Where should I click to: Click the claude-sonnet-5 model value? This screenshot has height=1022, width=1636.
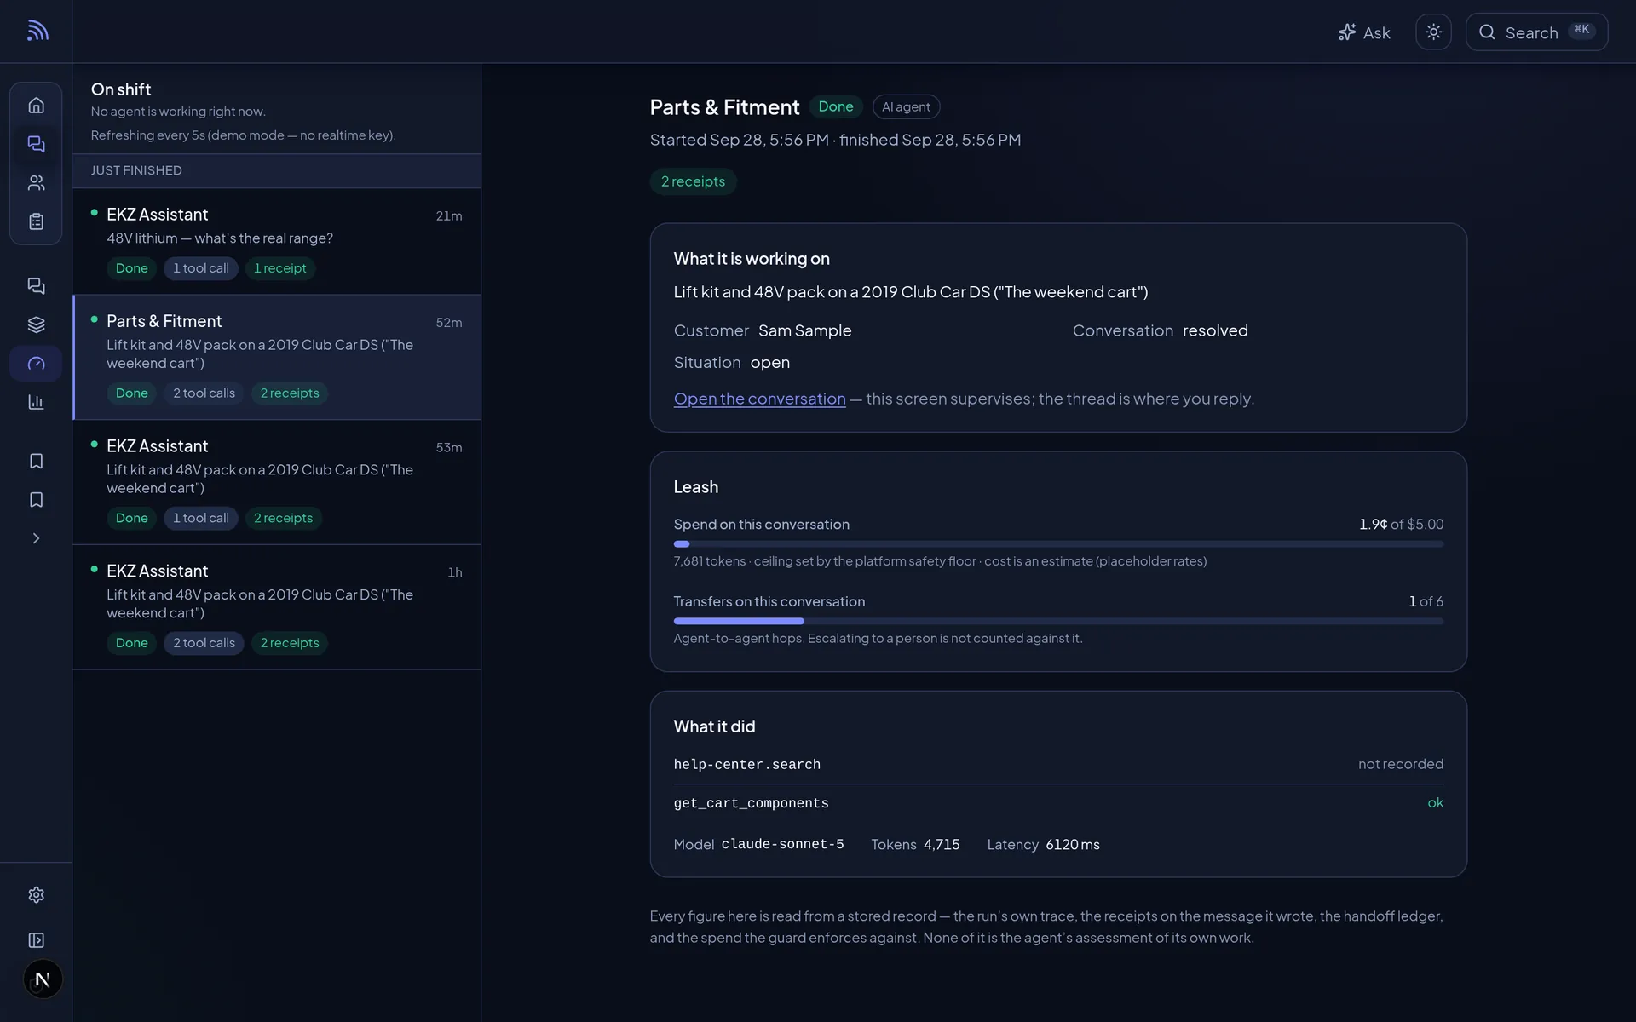coord(782,845)
